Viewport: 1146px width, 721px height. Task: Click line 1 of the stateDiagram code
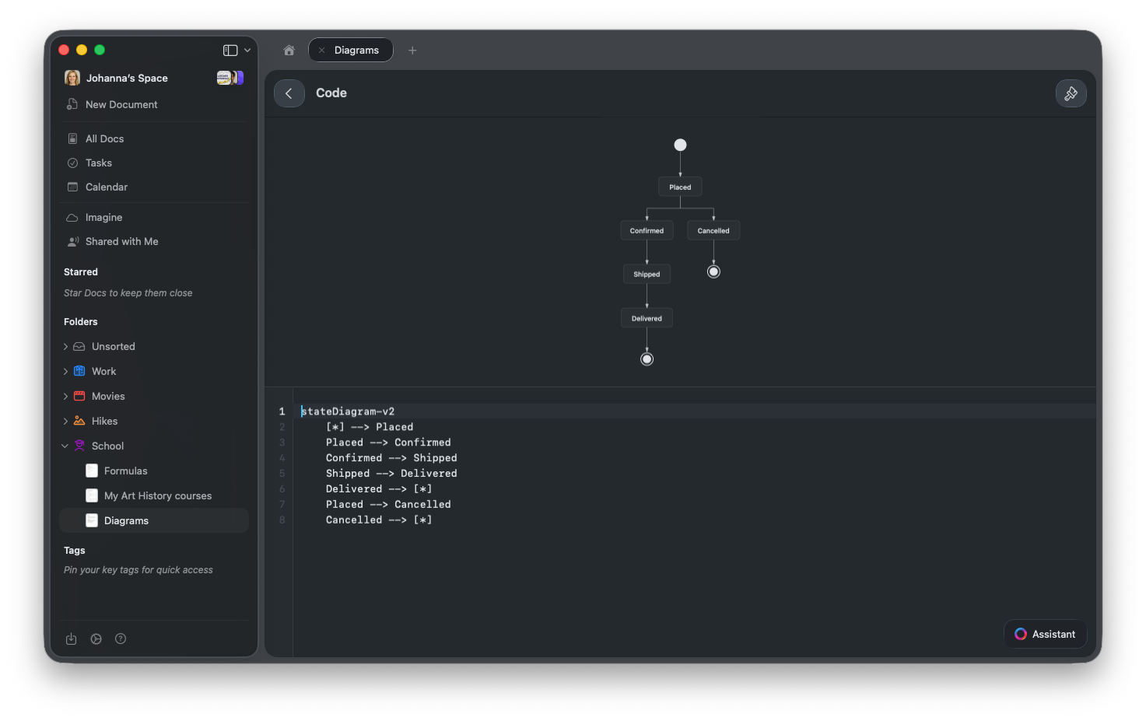(348, 411)
